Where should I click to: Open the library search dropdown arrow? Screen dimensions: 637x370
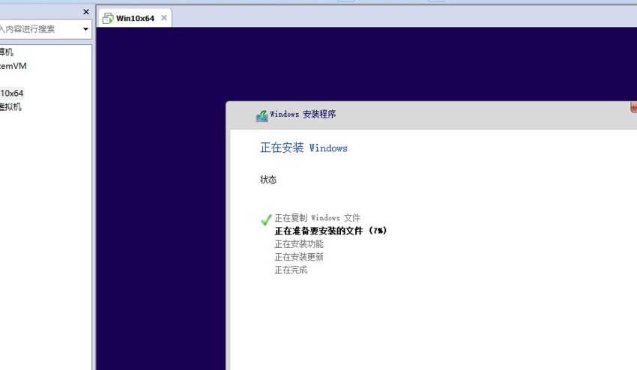pyautogui.click(x=85, y=29)
